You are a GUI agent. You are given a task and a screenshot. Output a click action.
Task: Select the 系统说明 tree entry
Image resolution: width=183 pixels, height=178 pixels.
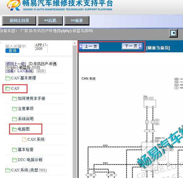26,119
